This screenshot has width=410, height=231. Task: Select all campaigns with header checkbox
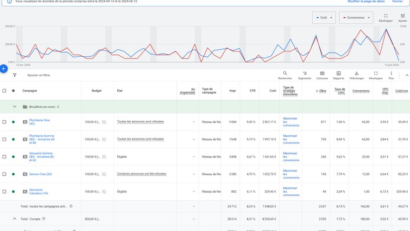click(x=4, y=91)
